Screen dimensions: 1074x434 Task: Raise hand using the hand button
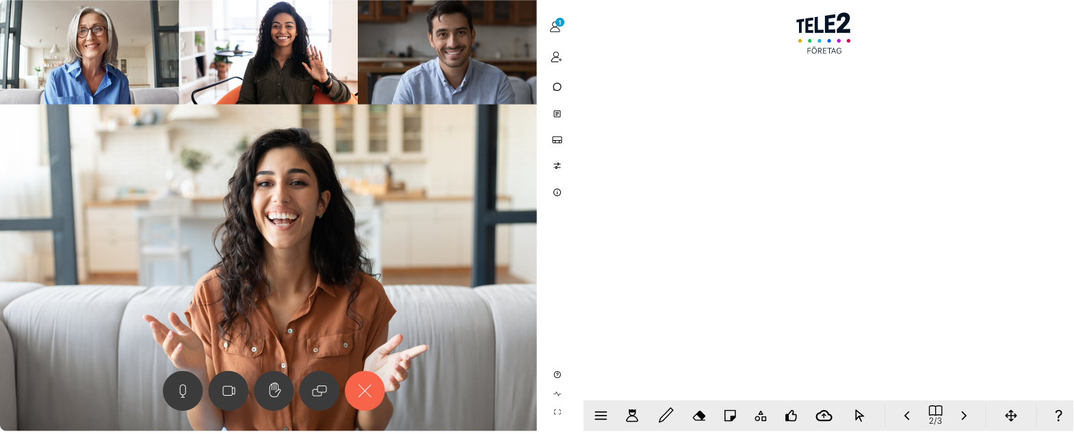(274, 391)
